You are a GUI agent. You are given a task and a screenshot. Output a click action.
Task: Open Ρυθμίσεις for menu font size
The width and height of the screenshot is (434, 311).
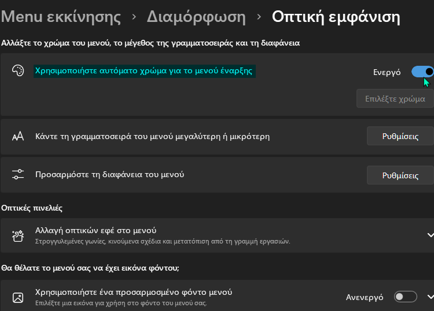click(x=400, y=136)
